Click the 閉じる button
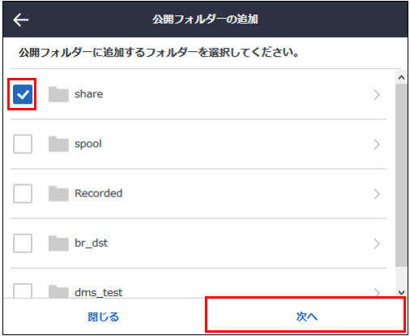 pos(104,317)
